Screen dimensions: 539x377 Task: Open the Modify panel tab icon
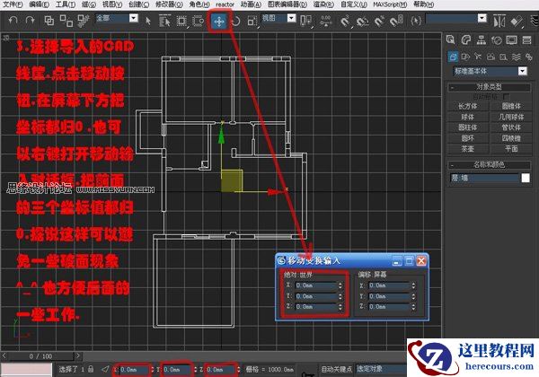tap(465, 40)
